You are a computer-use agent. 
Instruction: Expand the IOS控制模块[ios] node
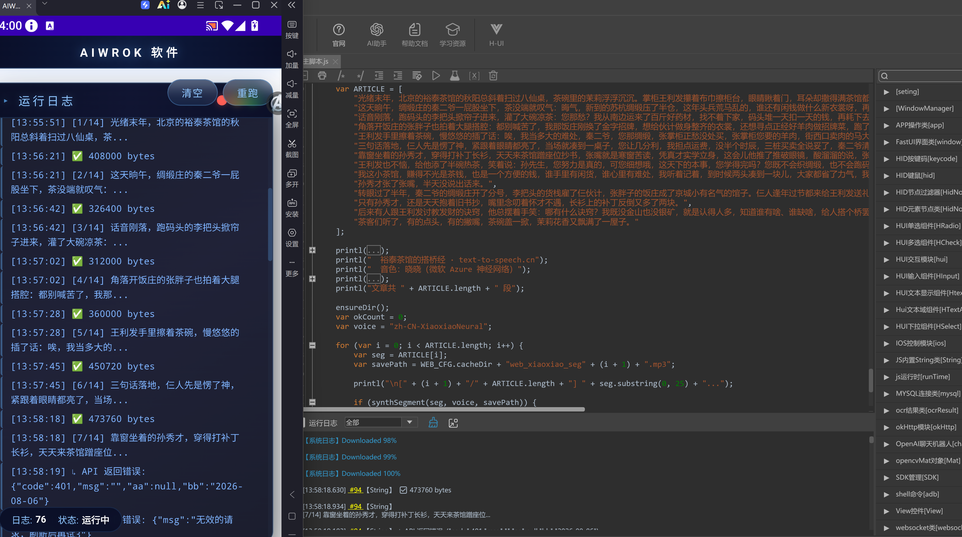tap(886, 344)
